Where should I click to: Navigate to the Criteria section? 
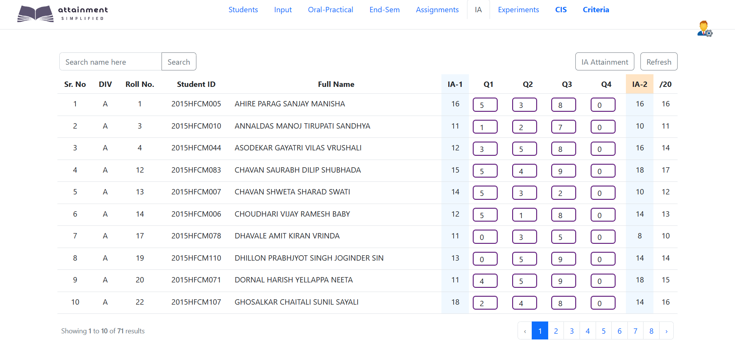(596, 10)
